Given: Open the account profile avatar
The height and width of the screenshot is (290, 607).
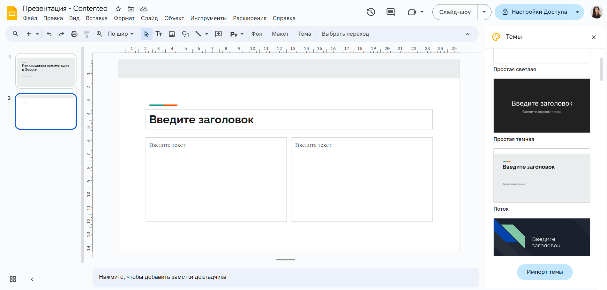Looking at the screenshot, I should (x=596, y=12).
